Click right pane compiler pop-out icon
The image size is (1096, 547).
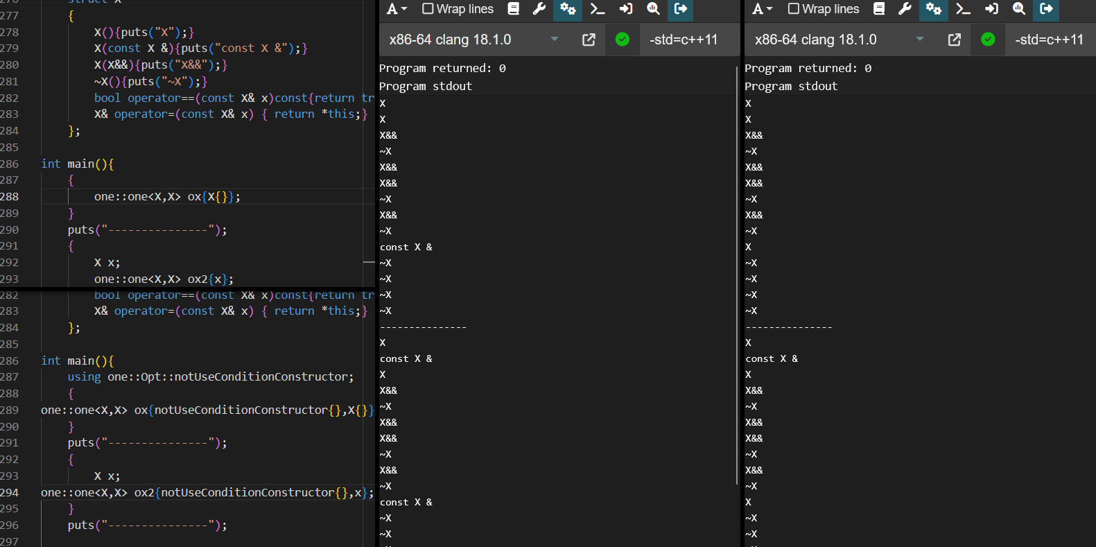(x=955, y=40)
